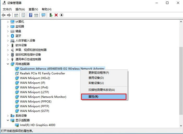Minimize the 设备管理器 window

pos(157,3)
